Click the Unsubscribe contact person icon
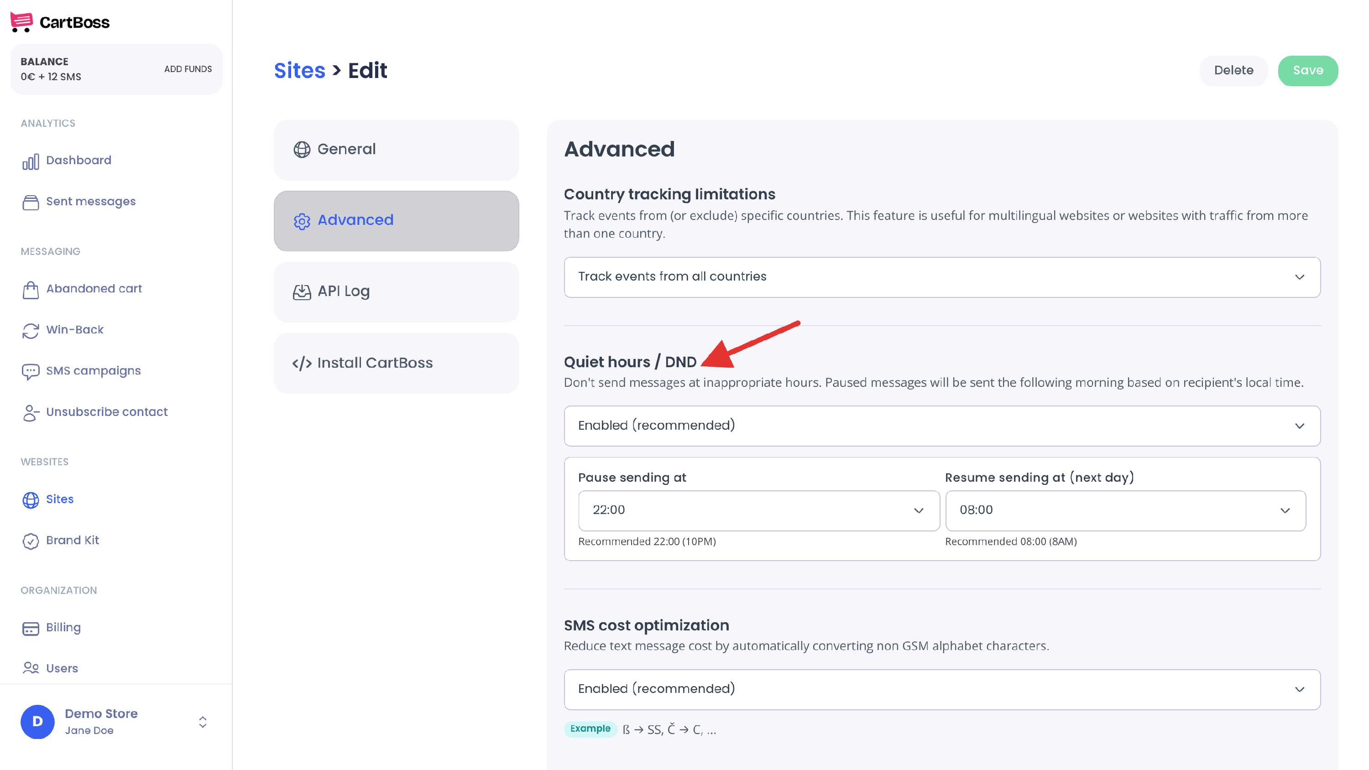The width and height of the screenshot is (1369, 770). (31, 413)
